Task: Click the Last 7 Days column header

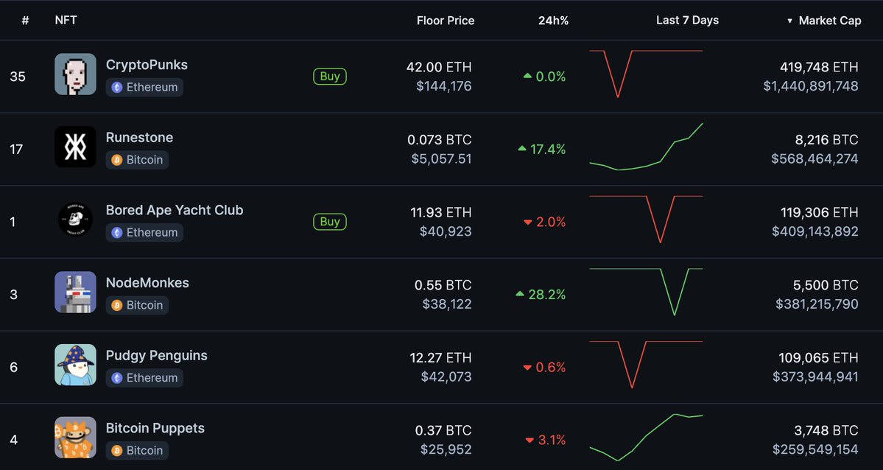Action: click(x=687, y=20)
